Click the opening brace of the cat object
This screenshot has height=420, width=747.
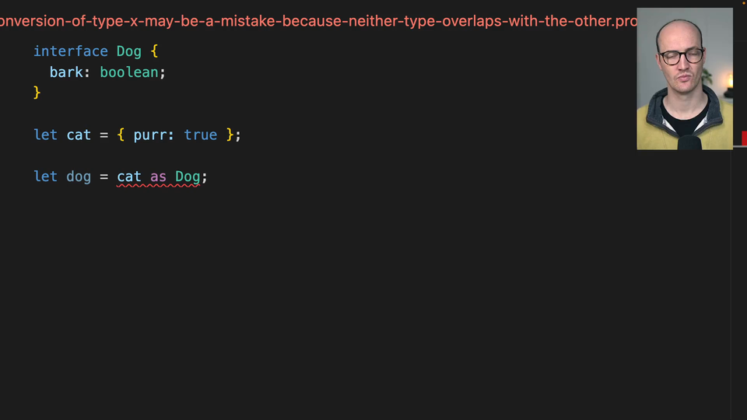tap(121, 135)
